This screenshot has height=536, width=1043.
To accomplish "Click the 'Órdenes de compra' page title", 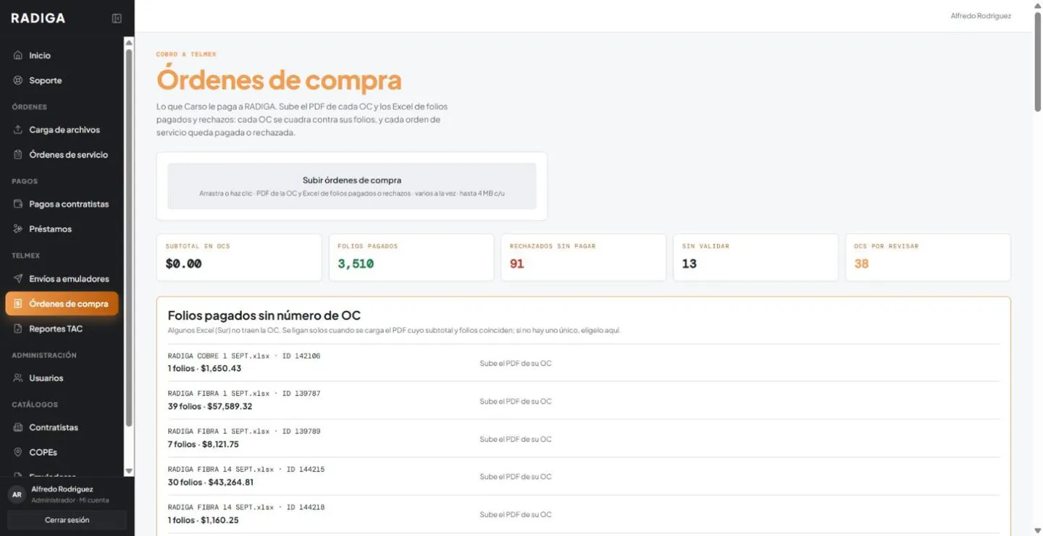I will tap(279, 80).
